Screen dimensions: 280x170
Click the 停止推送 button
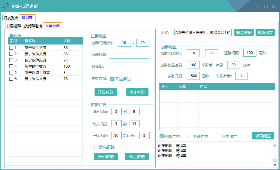pos(137,156)
